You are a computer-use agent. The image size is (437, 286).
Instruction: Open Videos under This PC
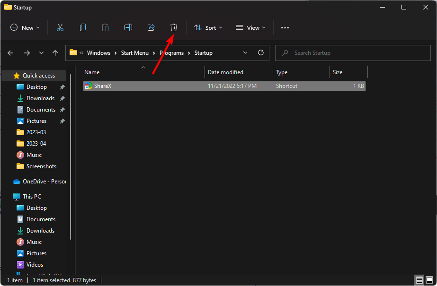pyautogui.click(x=35, y=265)
